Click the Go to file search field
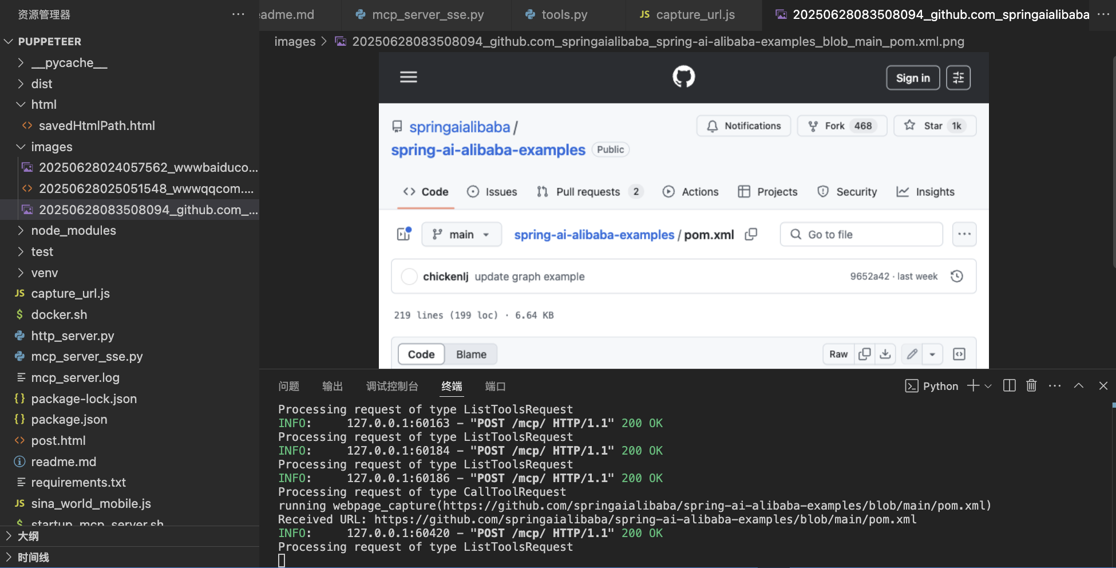This screenshot has width=1116, height=568. click(861, 234)
